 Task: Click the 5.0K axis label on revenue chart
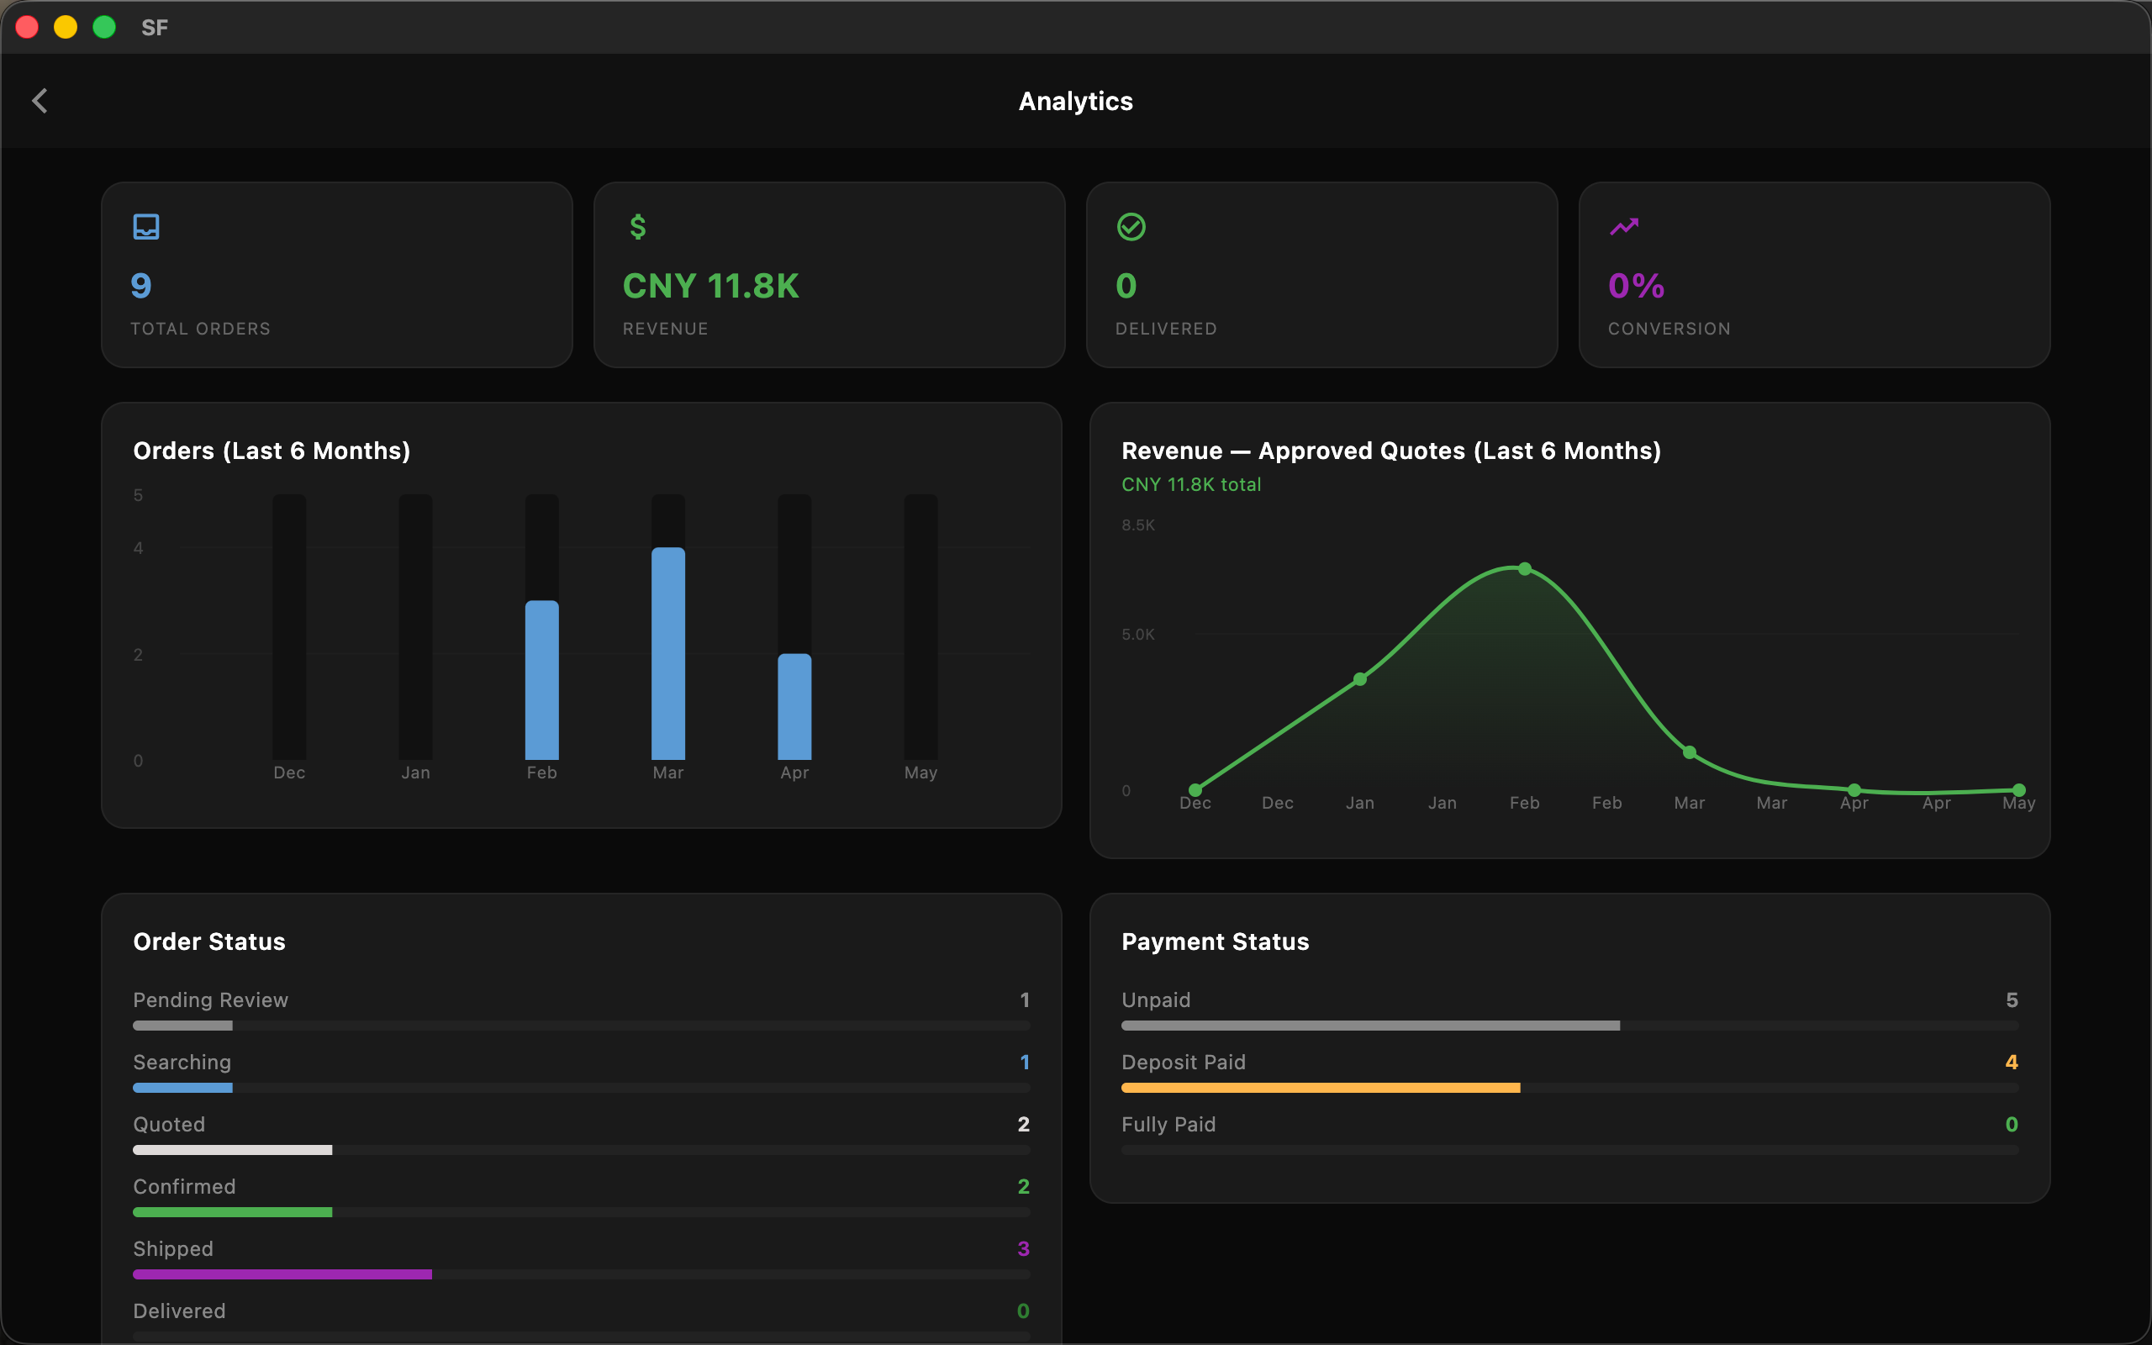tap(1138, 634)
